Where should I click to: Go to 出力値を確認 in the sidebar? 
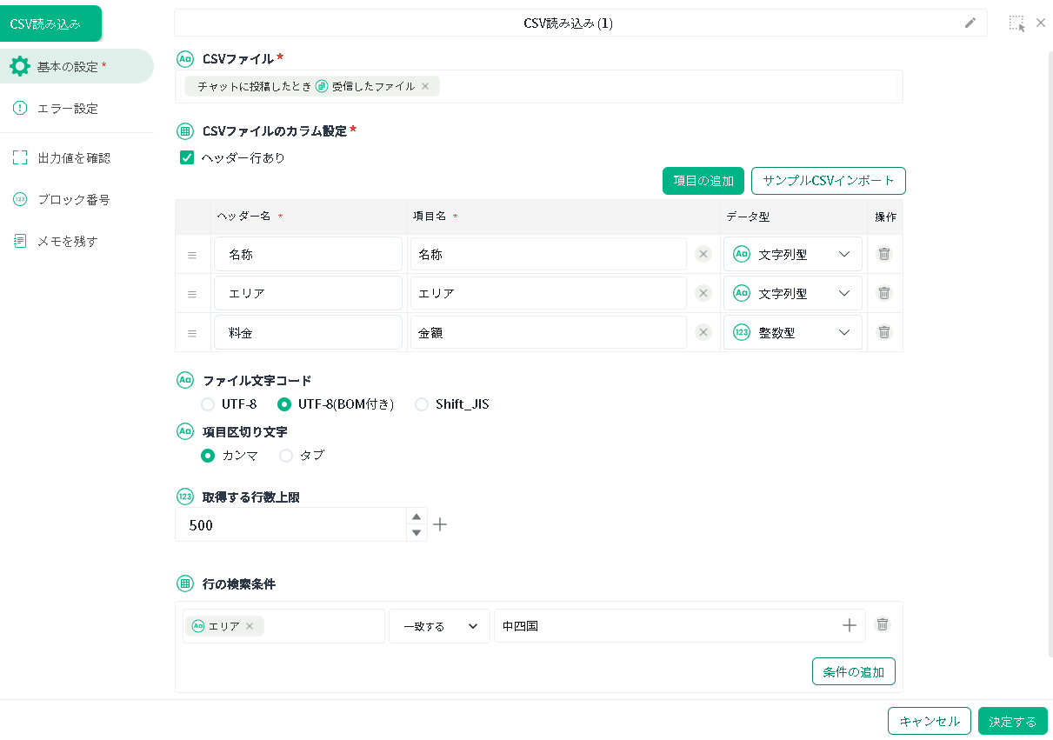[x=74, y=158]
